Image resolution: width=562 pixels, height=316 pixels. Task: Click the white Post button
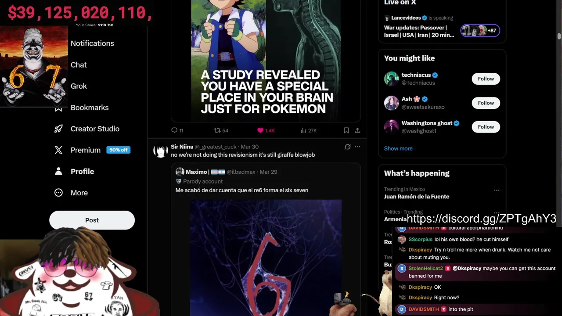92,220
